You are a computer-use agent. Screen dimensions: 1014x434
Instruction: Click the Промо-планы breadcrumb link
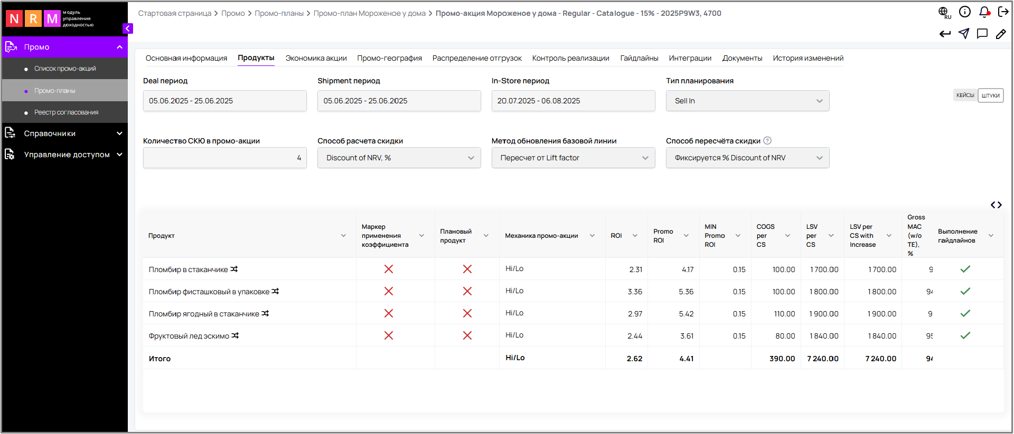279,13
